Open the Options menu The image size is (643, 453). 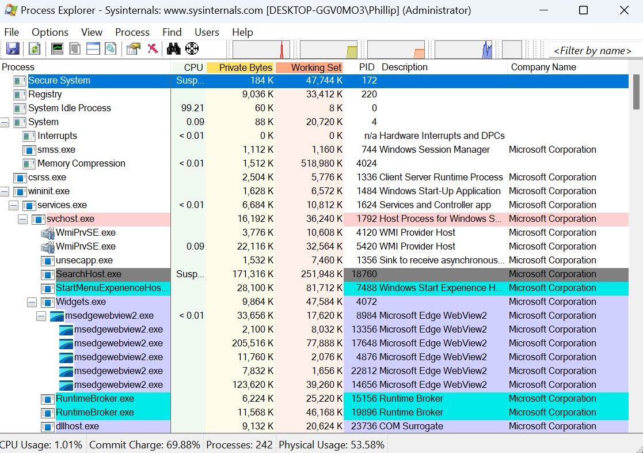click(x=50, y=32)
